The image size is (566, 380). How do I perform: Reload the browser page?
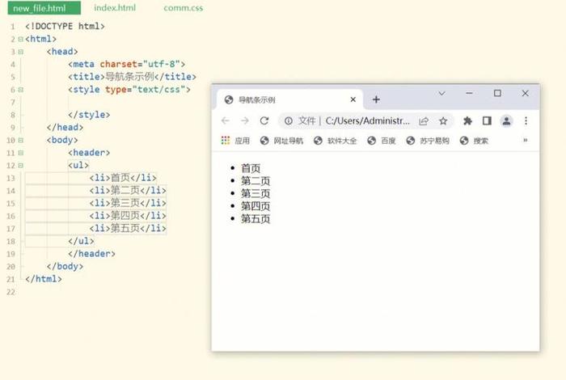264,121
